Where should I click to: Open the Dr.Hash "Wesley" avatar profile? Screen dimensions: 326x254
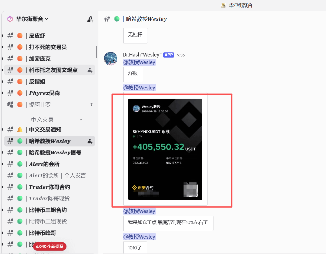(111, 59)
